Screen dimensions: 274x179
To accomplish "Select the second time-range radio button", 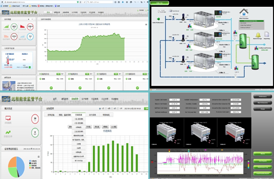I will pos(106,109).
